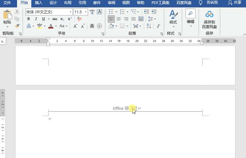246x158 pixels.
Task: Increase paragraph indent
Action: coord(154,11)
